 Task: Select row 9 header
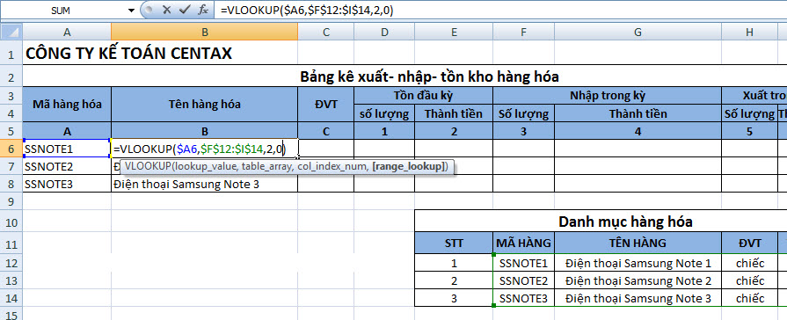pos(11,201)
